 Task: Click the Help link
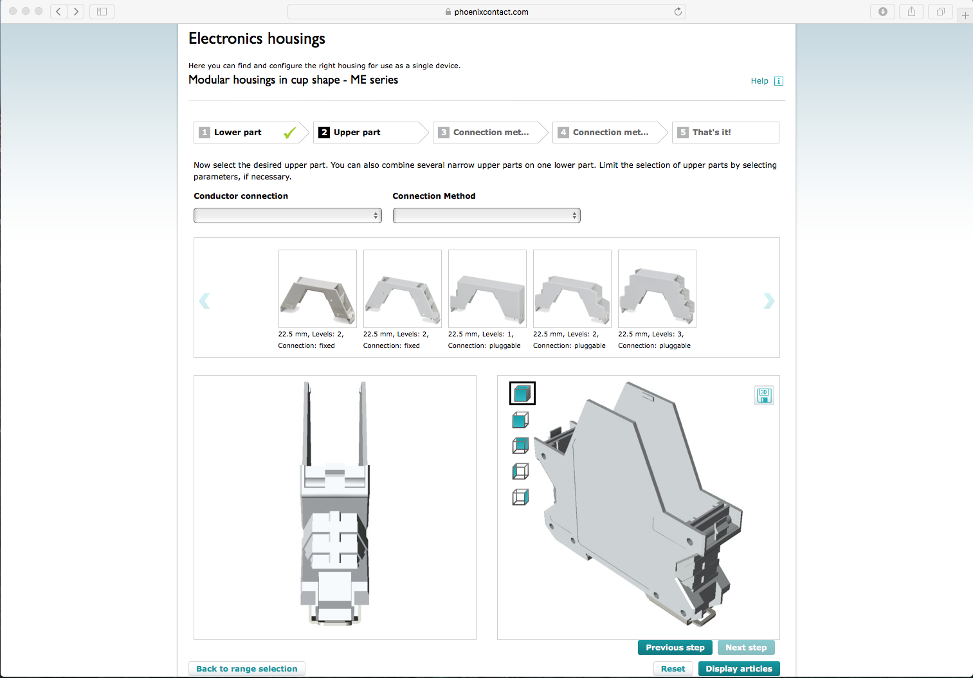759,81
